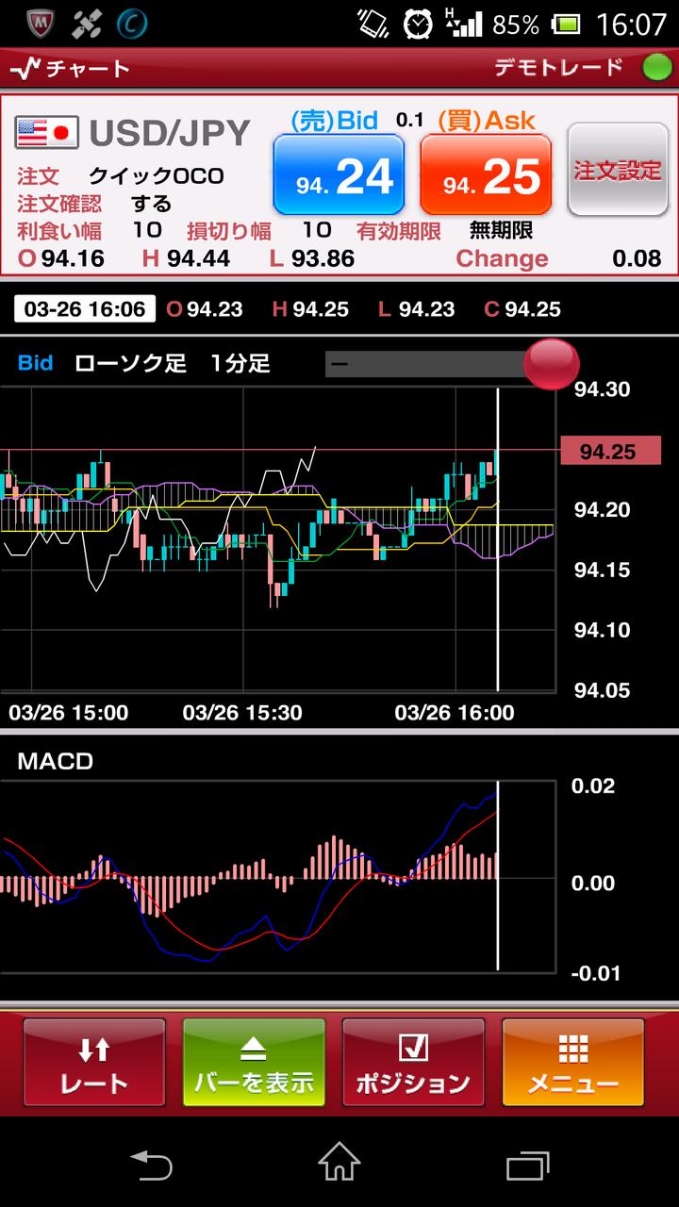The image size is (679, 1207).
Task: Tap the blue Bid sell button 94.24
Action: pos(339,175)
